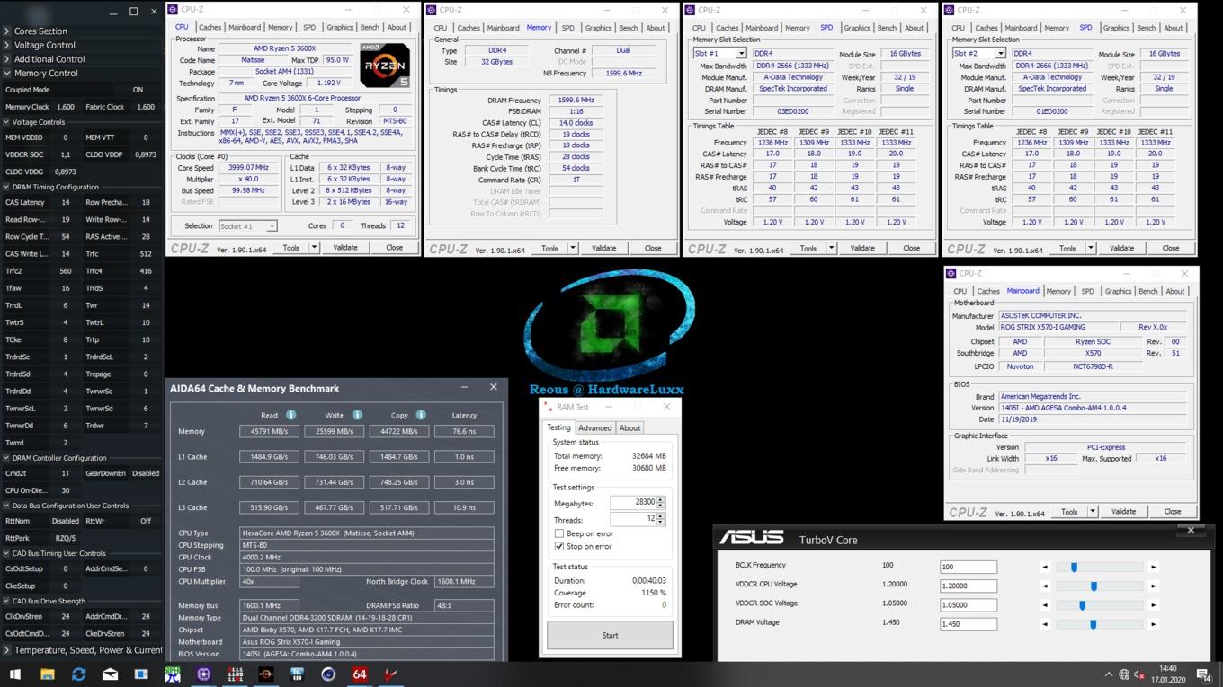Open Tools dropdown arrow in CPU-Z Mainboard window
This screenshot has height=687, width=1223.
[1093, 512]
